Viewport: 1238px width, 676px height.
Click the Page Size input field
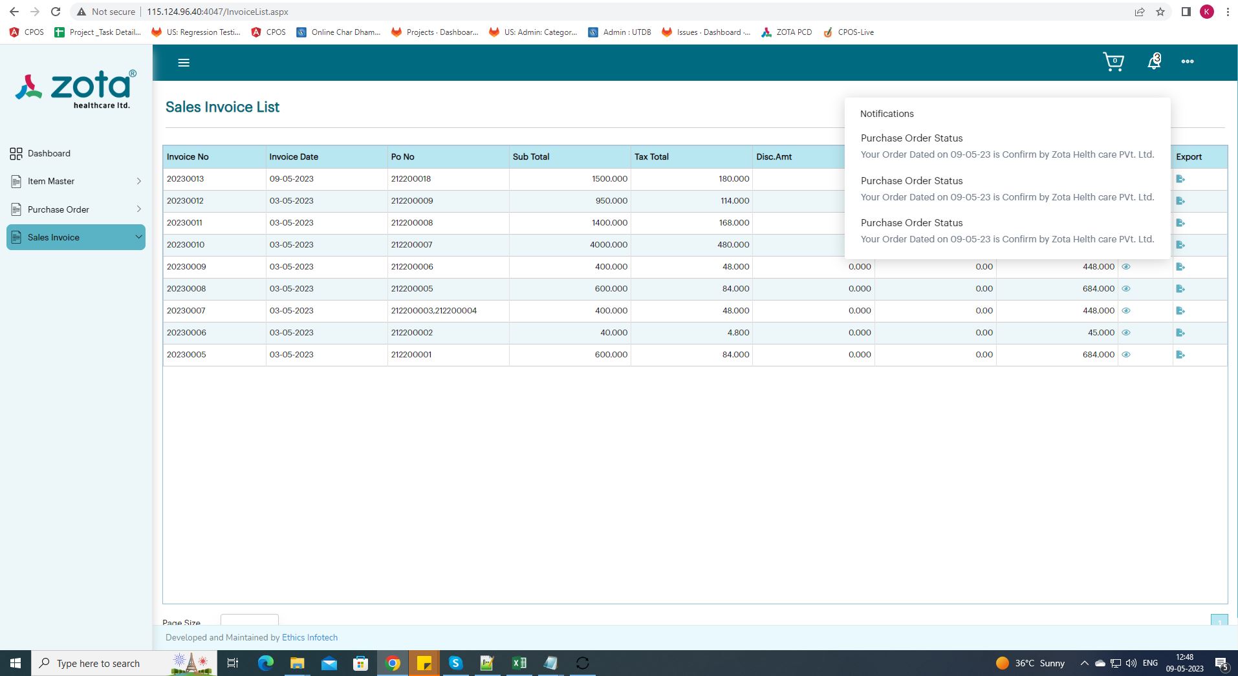[x=250, y=620]
